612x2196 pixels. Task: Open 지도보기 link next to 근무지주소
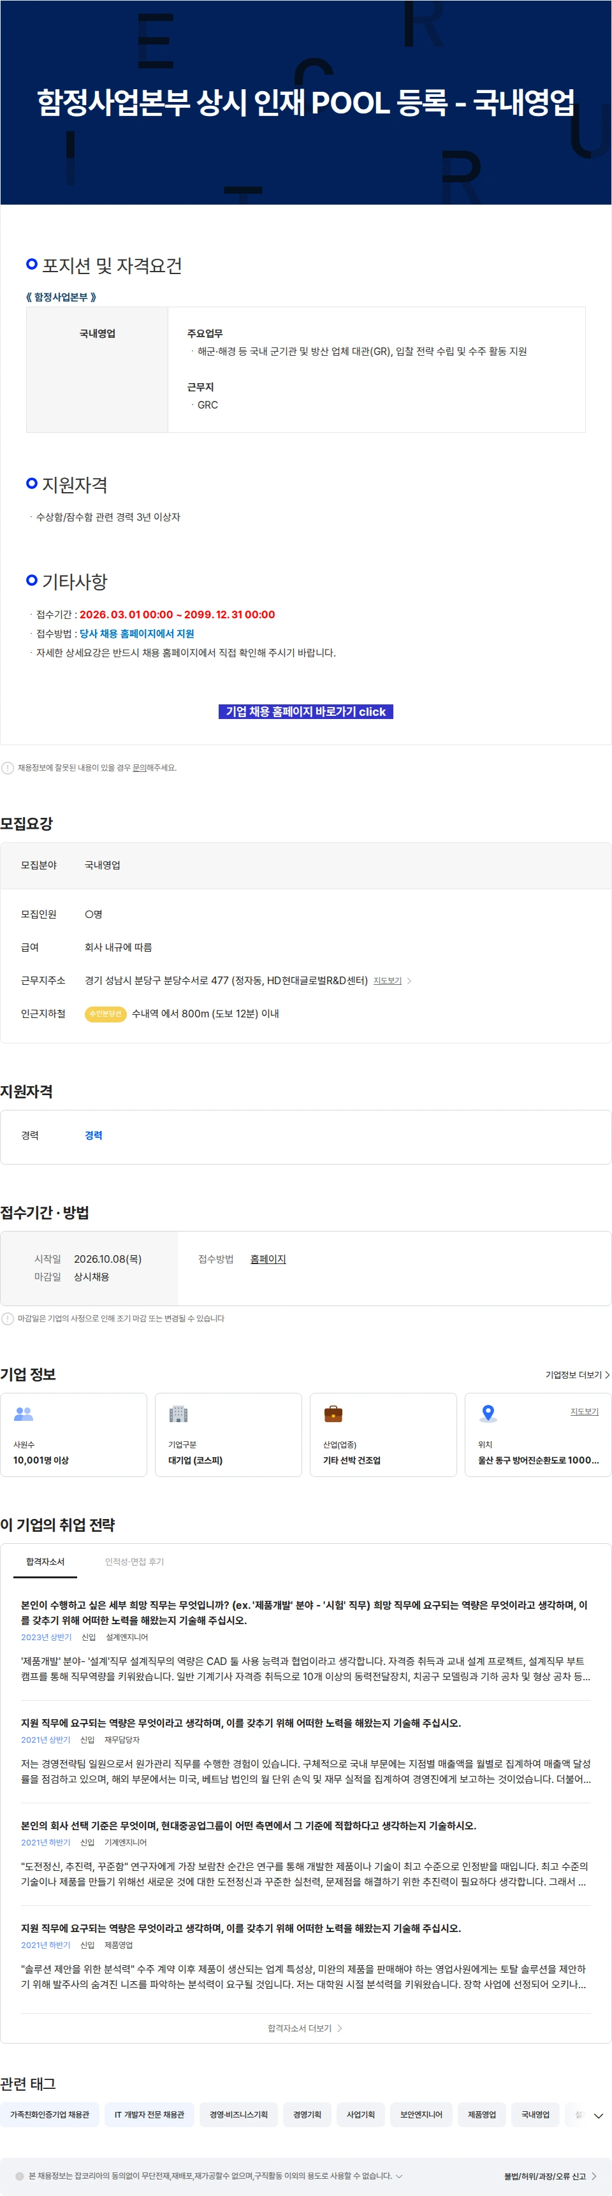(x=387, y=980)
